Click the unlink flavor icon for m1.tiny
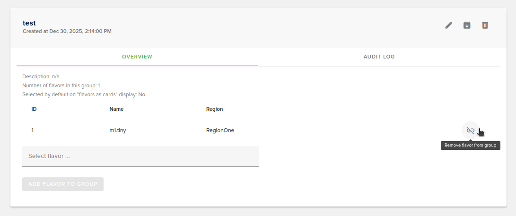This screenshot has width=516, height=216. [x=470, y=131]
